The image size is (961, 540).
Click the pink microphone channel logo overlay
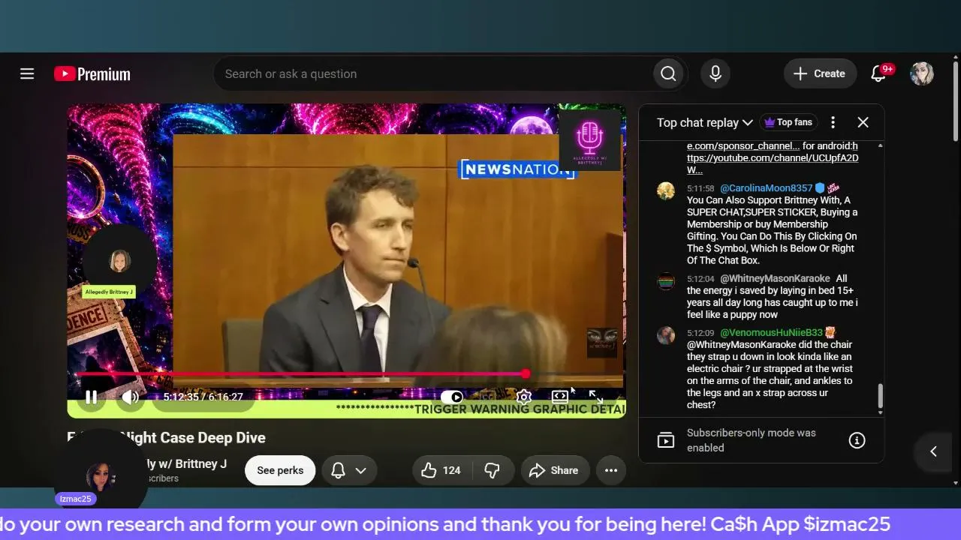click(590, 139)
